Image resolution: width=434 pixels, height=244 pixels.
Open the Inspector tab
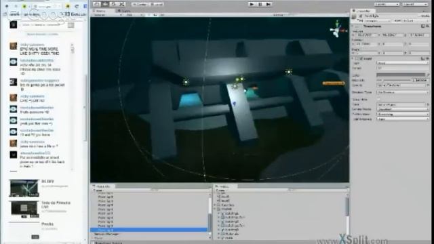pos(363,11)
